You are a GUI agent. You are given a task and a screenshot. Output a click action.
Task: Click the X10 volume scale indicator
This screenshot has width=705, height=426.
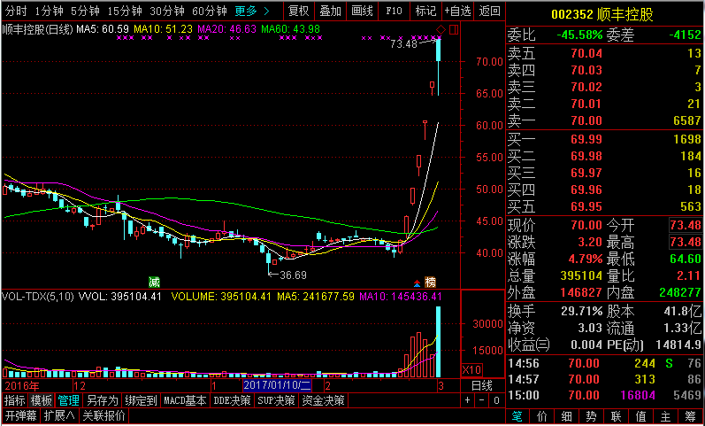point(471,370)
